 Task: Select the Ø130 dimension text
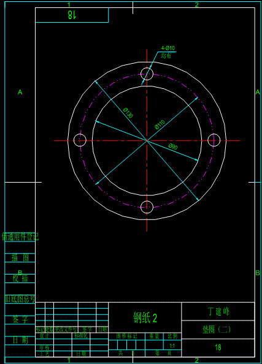[x=128, y=113]
